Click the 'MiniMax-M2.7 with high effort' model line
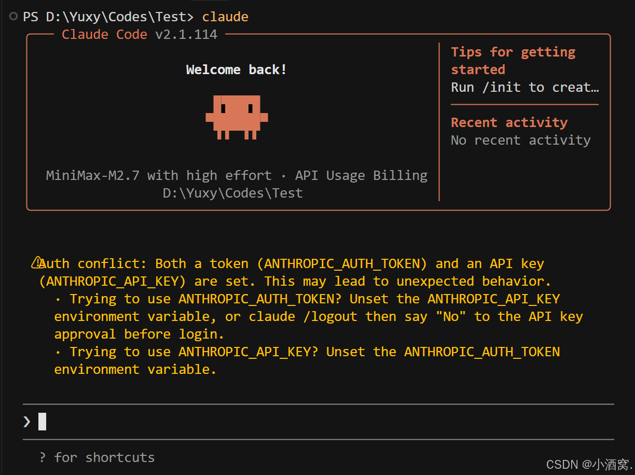The height and width of the screenshot is (475, 635). click(159, 175)
